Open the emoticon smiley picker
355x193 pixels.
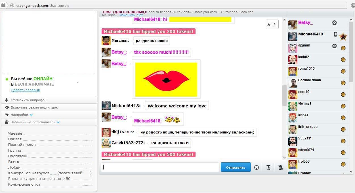(257, 167)
